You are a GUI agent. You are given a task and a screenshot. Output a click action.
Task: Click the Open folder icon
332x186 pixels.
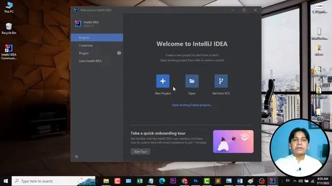192,81
